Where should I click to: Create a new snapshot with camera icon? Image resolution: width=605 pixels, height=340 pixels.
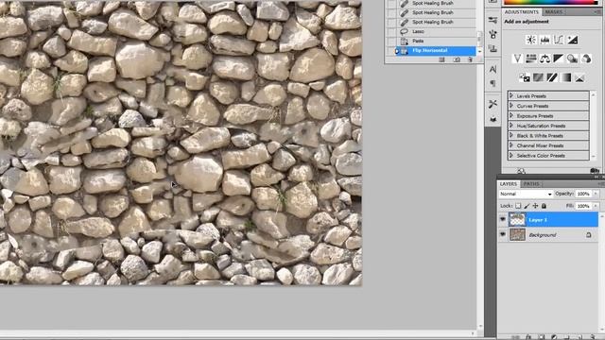(457, 59)
